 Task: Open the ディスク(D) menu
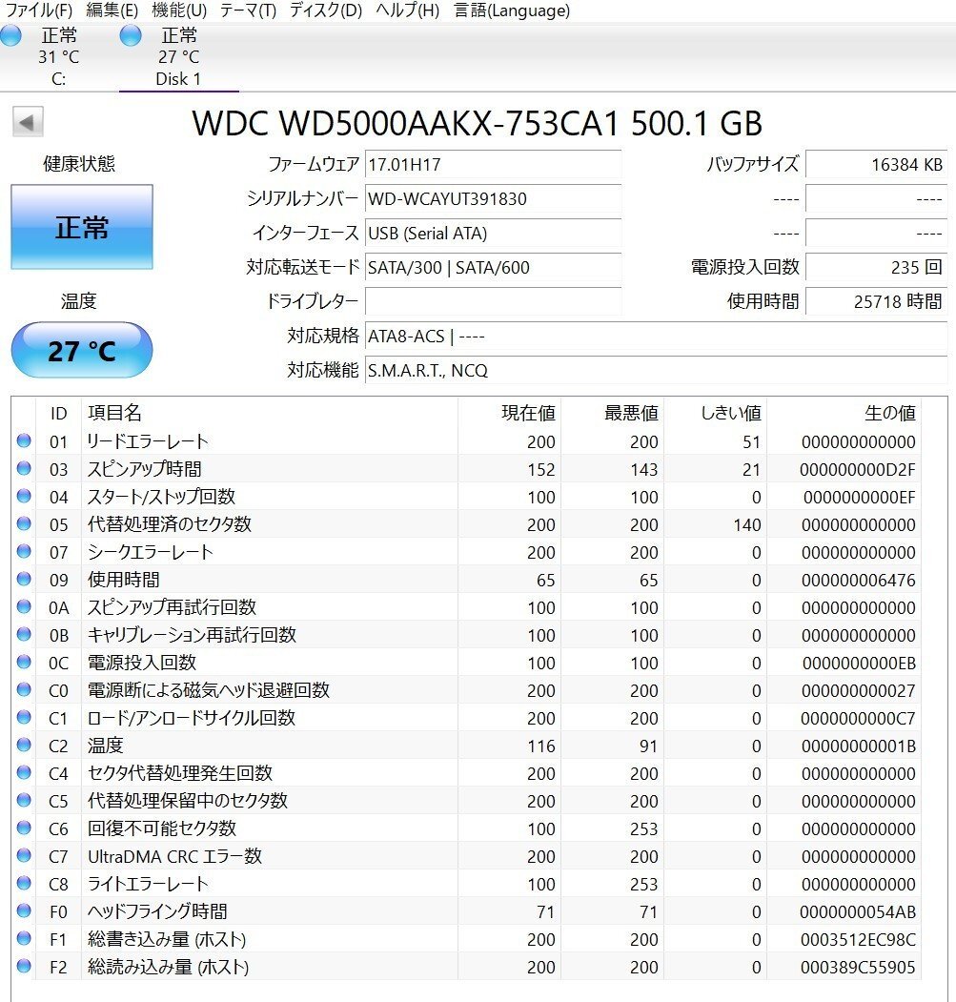click(326, 10)
